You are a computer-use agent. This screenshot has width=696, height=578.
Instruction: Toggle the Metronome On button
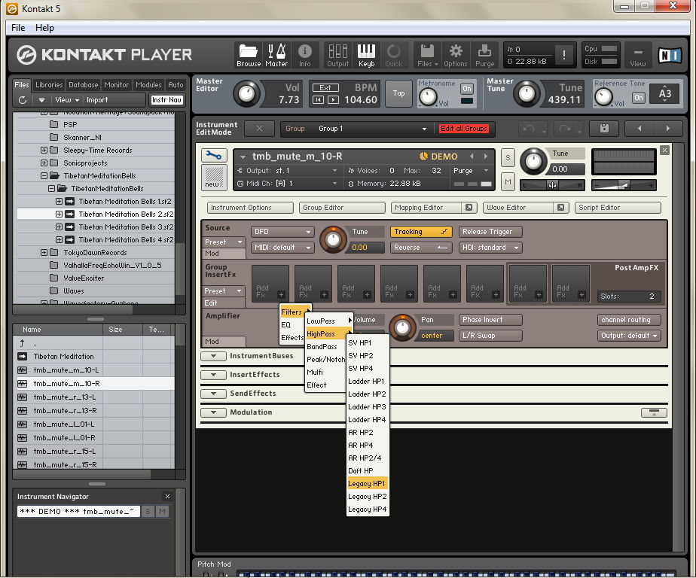tap(466, 88)
